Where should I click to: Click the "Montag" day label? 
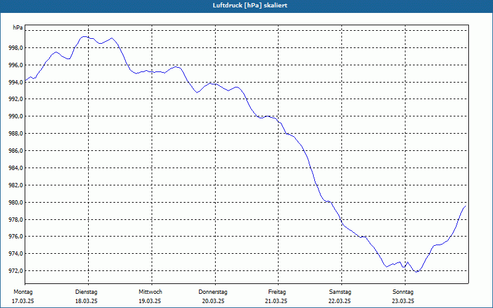tap(23, 292)
